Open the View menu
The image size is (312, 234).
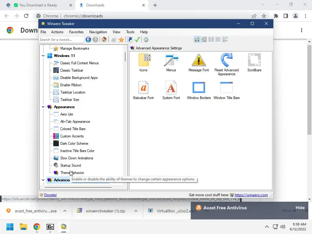(x=116, y=32)
